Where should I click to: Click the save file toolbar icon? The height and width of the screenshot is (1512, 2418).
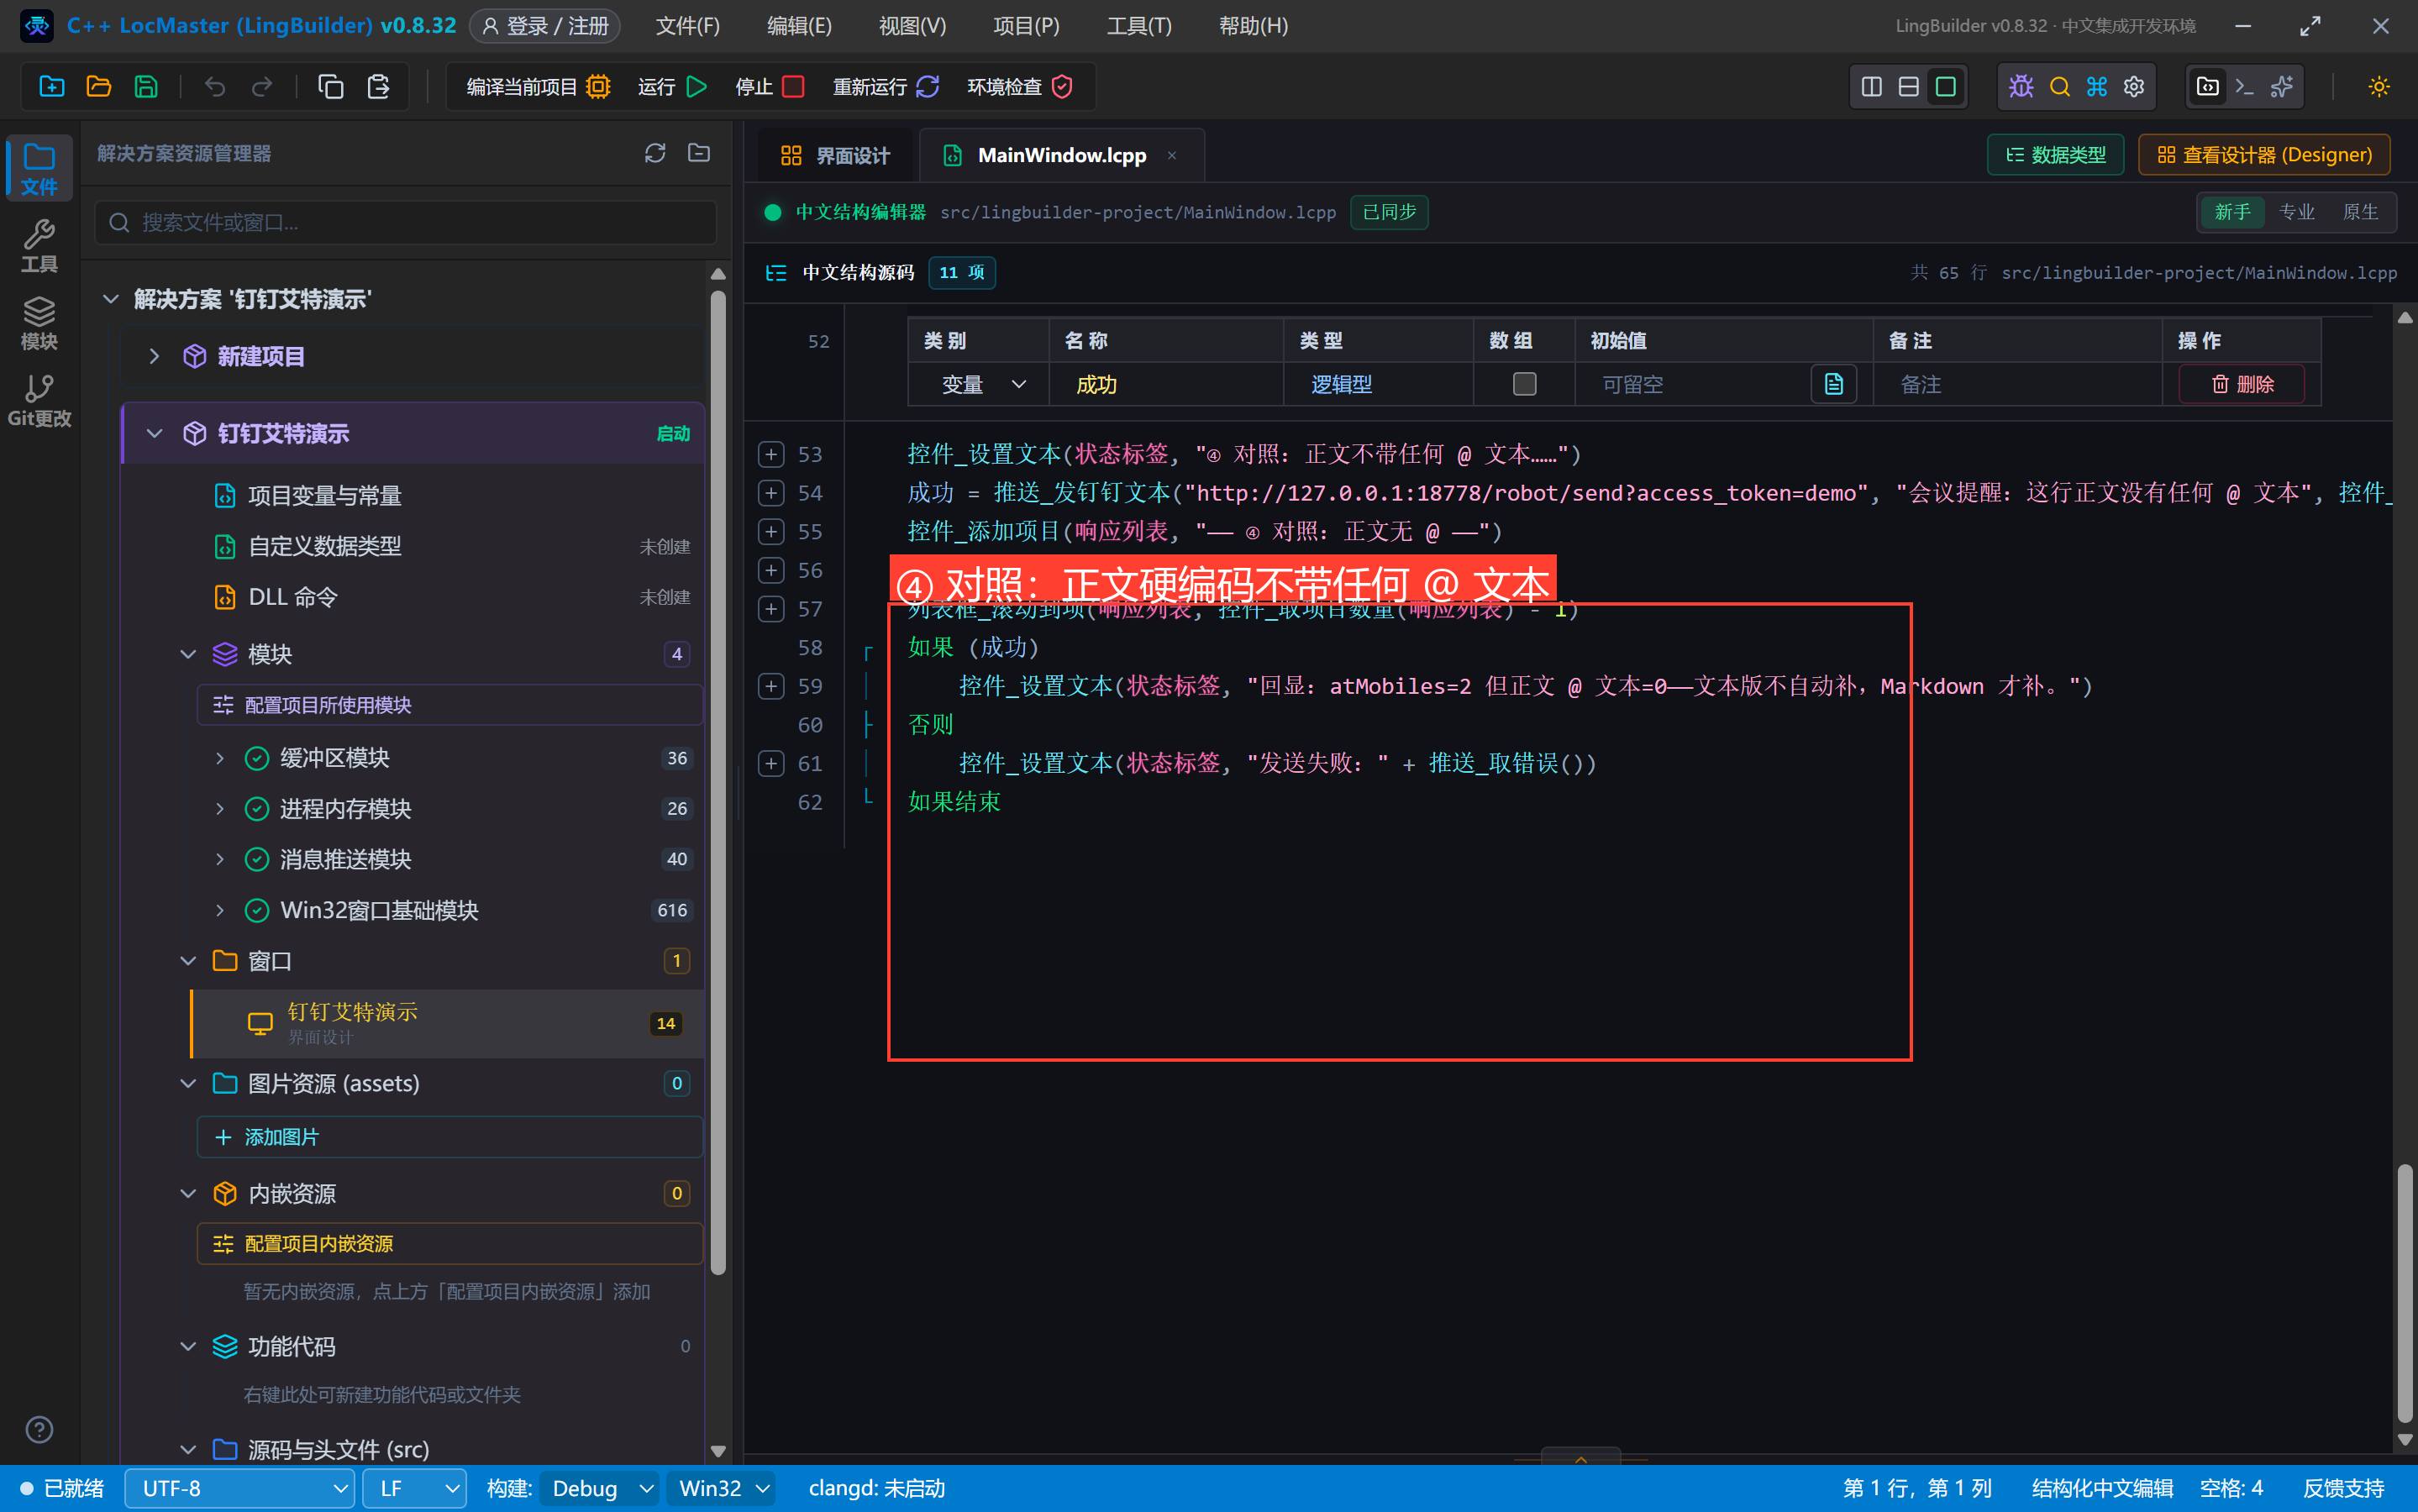146,87
